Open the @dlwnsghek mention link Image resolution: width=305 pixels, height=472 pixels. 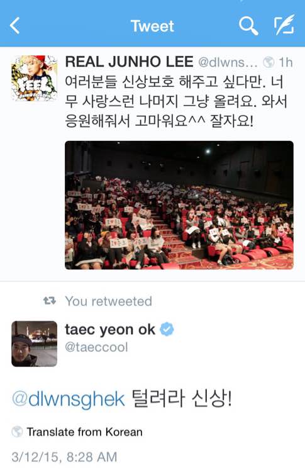pos(69,399)
